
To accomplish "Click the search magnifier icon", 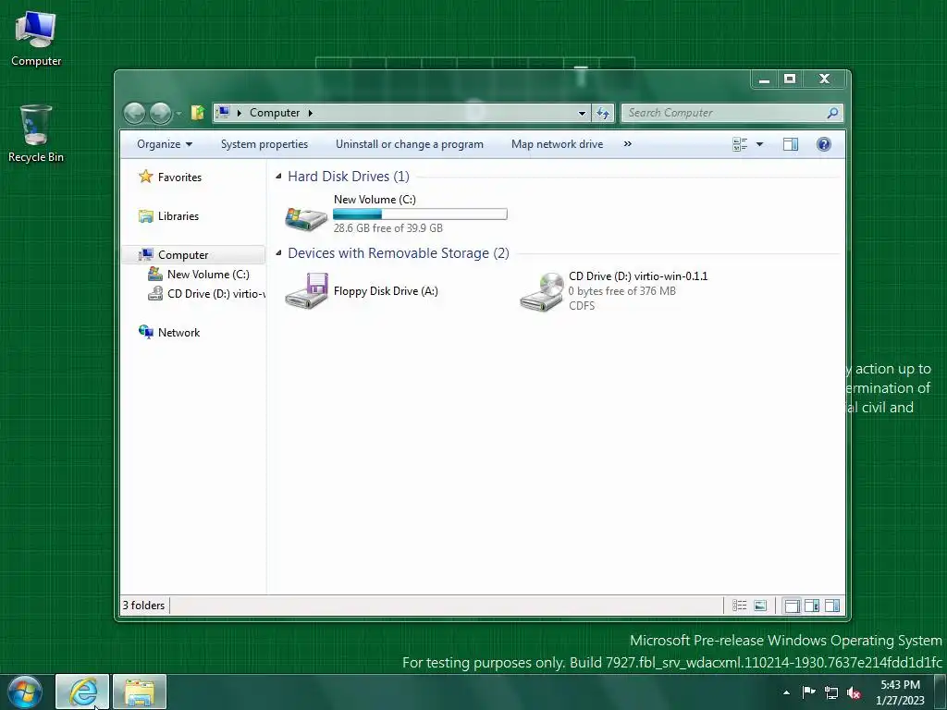I will 833,113.
